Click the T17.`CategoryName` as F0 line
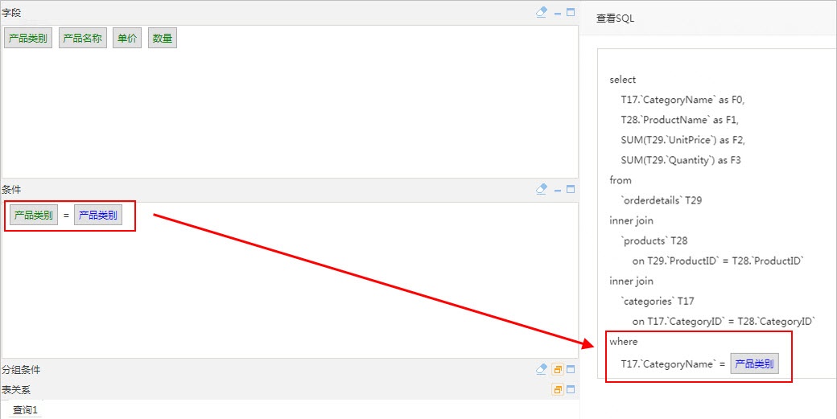 click(x=682, y=100)
